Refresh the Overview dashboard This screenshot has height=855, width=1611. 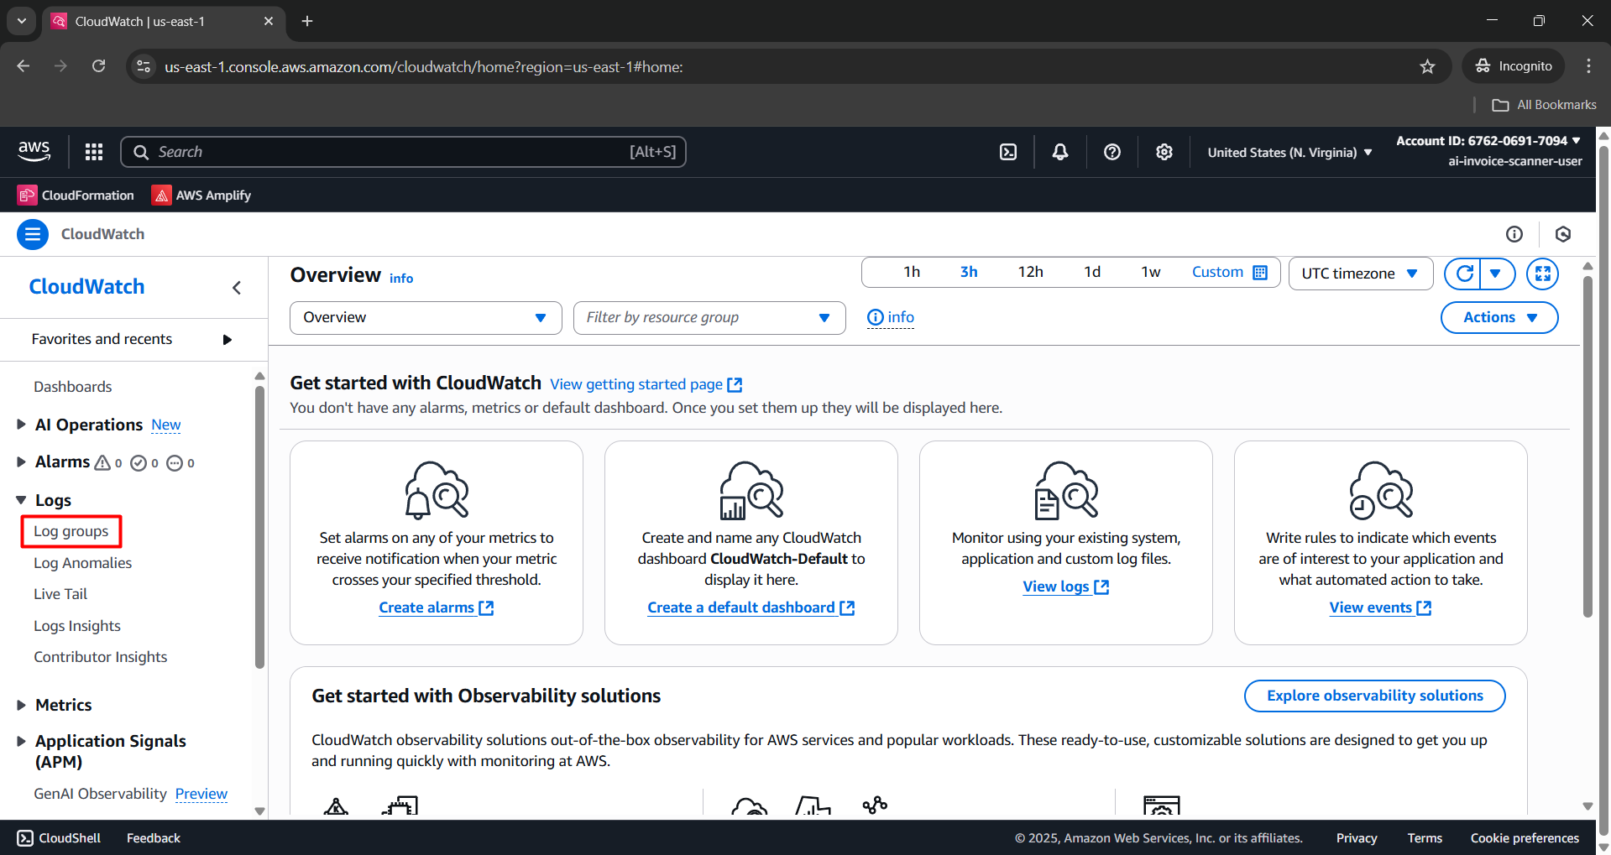pos(1463,274)
